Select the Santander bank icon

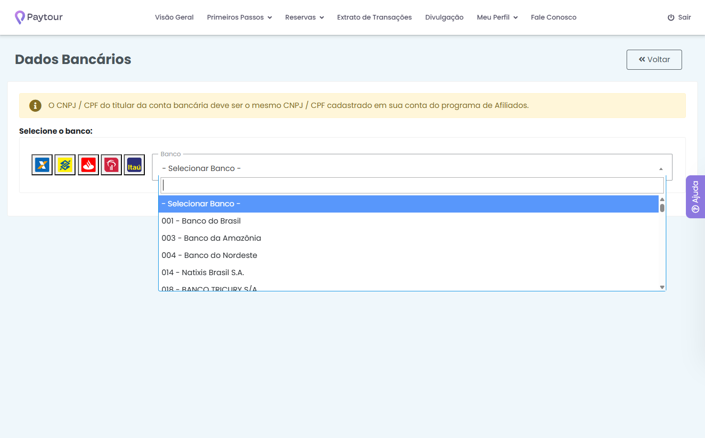tap(88, 165)
